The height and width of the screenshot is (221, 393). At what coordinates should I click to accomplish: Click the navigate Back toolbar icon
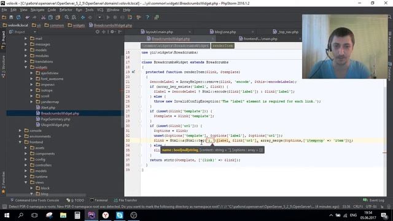click(x=83, y=17)
